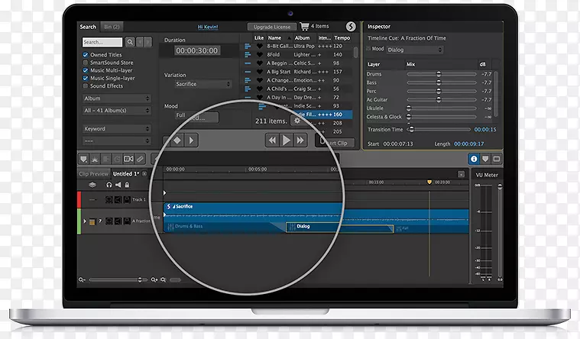The width and height of the screenshot is (580, 339).
Task: Open the Mood dropdown set to Dialog
Action: [415, 50]
